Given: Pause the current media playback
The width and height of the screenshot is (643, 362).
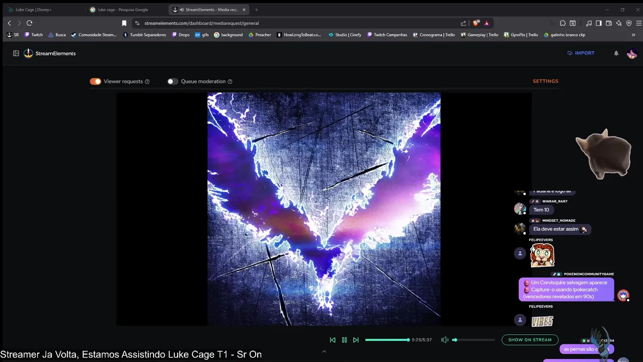Looking at the screenshot, I should coord(344,340).
